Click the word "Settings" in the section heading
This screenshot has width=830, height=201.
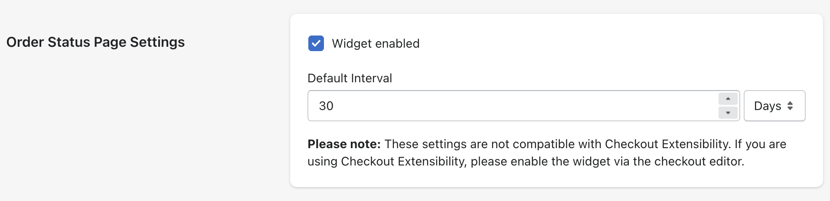[157, 42]
